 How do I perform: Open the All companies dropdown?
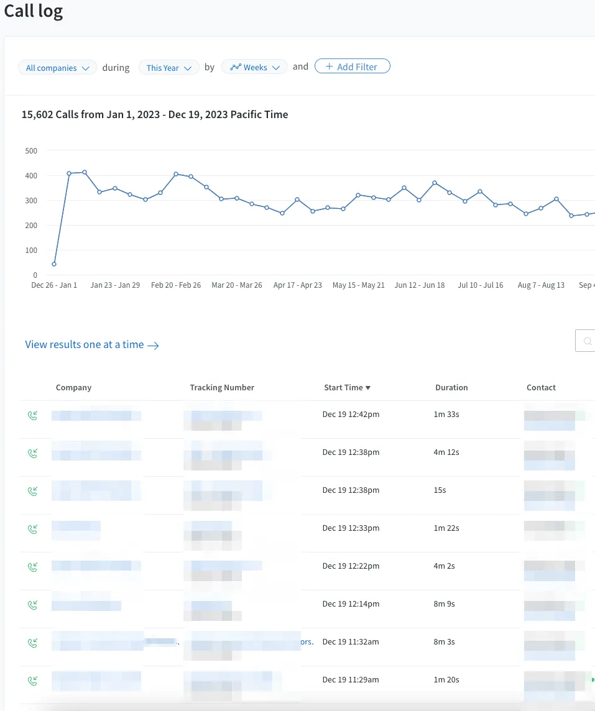pyautogui.click(x=57, y=68)
